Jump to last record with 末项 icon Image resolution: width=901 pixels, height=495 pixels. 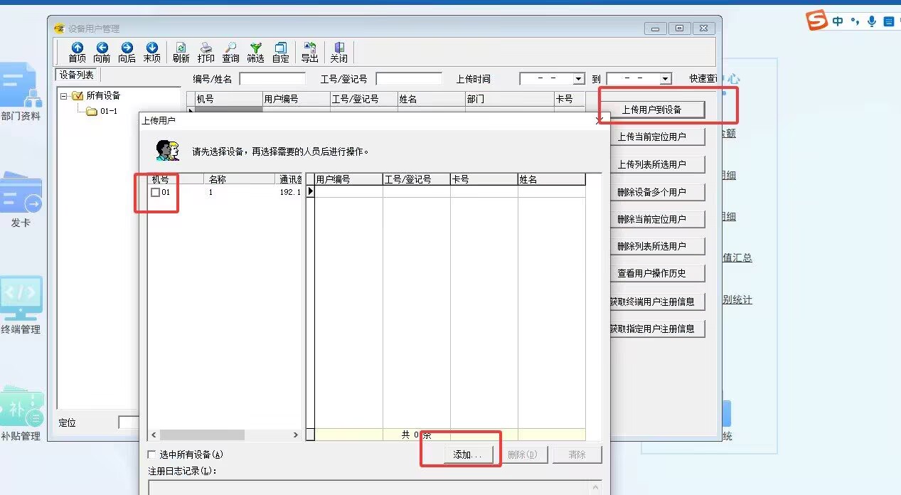coord(151,52)
